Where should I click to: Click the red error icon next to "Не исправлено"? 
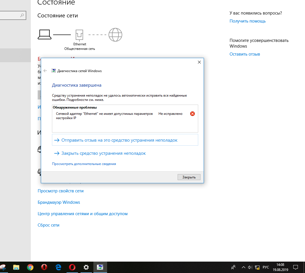[x=192, y=114]
